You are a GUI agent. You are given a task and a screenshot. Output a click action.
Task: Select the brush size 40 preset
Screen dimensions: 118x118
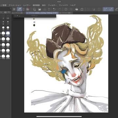3,34
